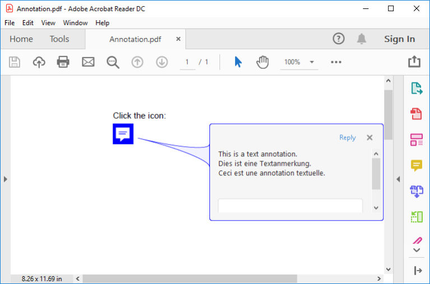Click 'Dies ist eine Textanmerkung.' line
Viewport: 430px width, 284px height.
(265, 164)
